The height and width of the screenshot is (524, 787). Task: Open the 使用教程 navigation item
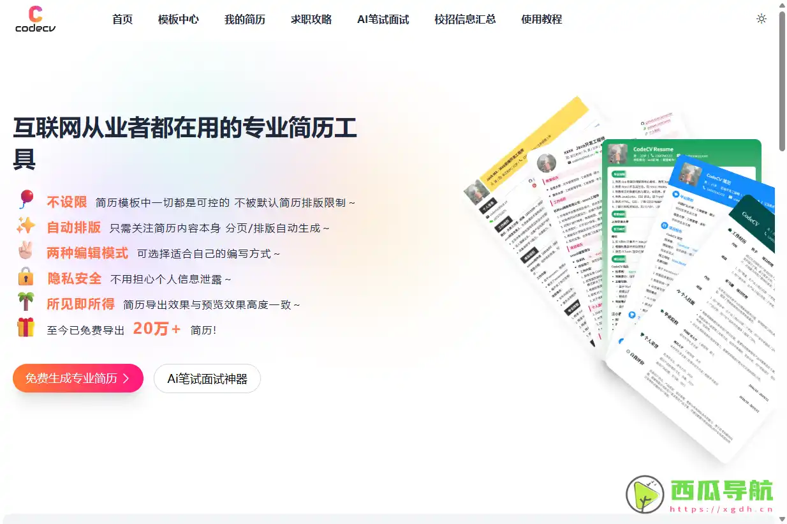point(541,19)
